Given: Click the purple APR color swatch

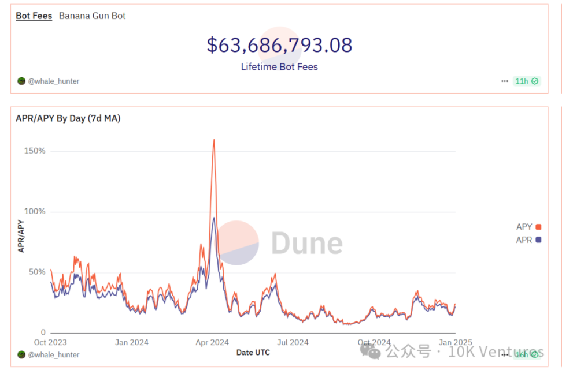Looking at the screenshot, I should tap(538, 240).
